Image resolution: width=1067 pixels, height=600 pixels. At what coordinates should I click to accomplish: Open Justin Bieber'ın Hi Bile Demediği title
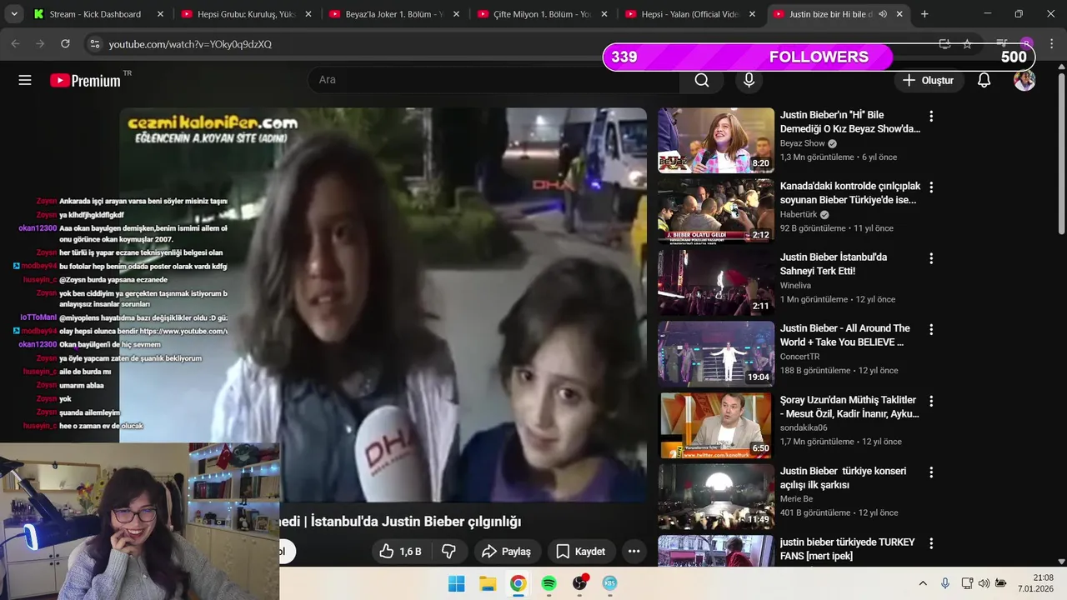(x=849, y=122)
